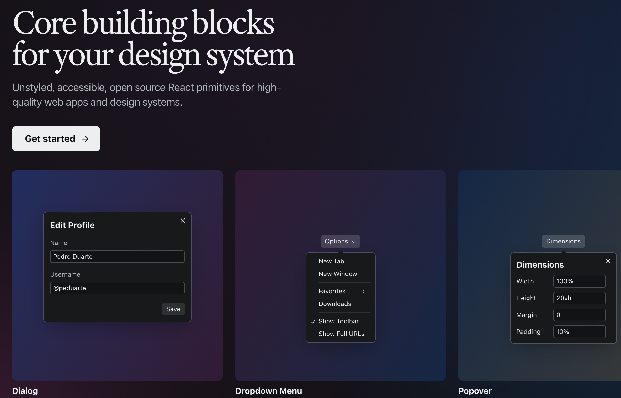
Task: Click the Favorites submenu chevron arrow
Action: point(363,291)
